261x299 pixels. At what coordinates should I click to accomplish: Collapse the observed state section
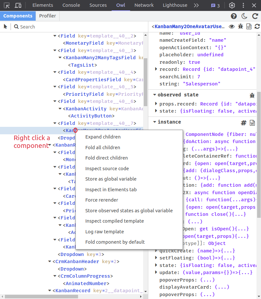pos(154,95)
